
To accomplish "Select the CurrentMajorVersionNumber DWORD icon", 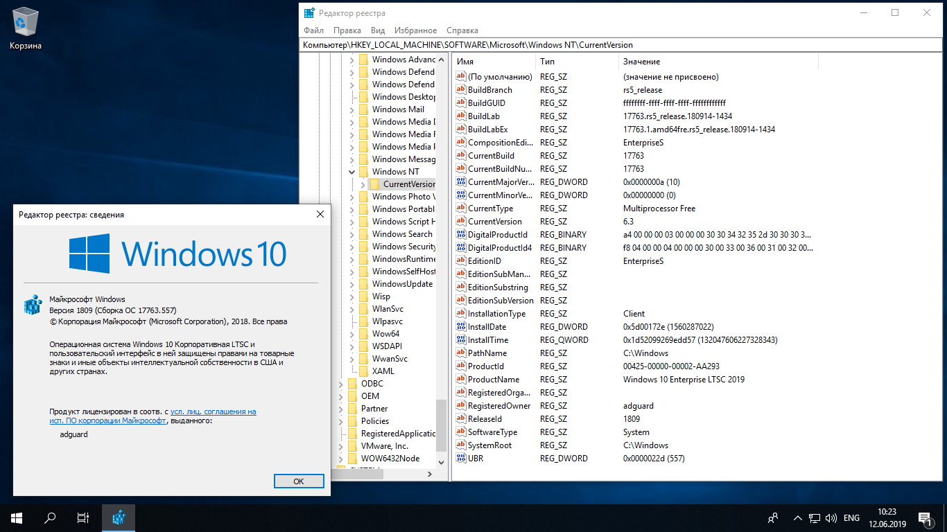I will [461, 182].
